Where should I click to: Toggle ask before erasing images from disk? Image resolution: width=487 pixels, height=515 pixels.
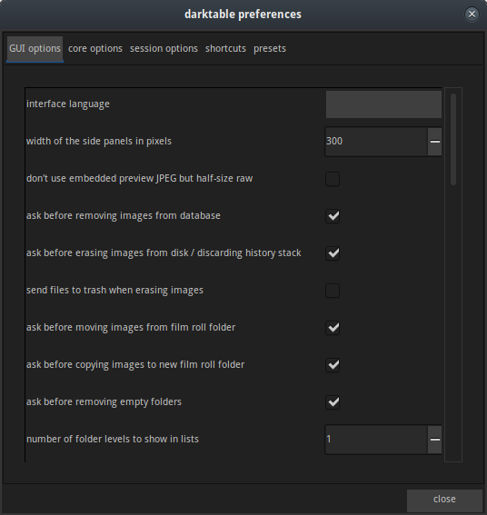333,253
